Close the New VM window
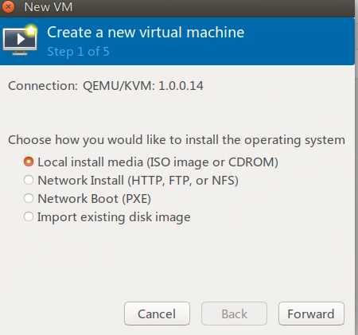 click(x=8, y=6)
